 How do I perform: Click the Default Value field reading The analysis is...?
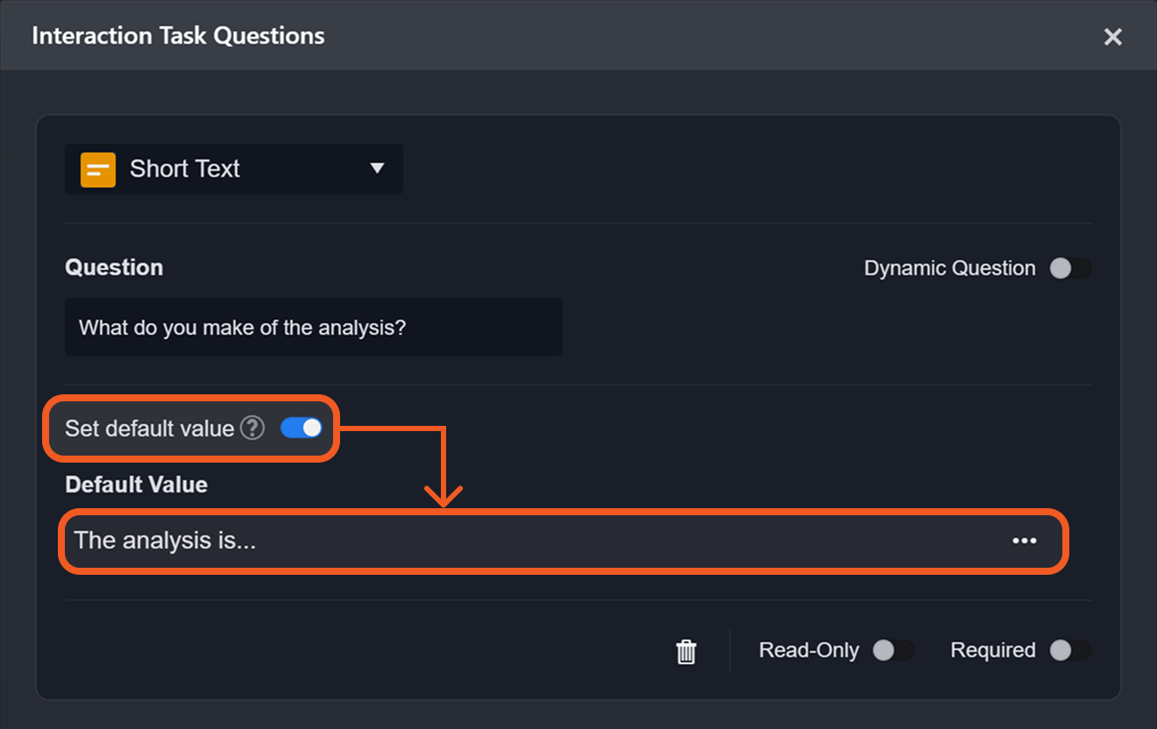[526, 541]
